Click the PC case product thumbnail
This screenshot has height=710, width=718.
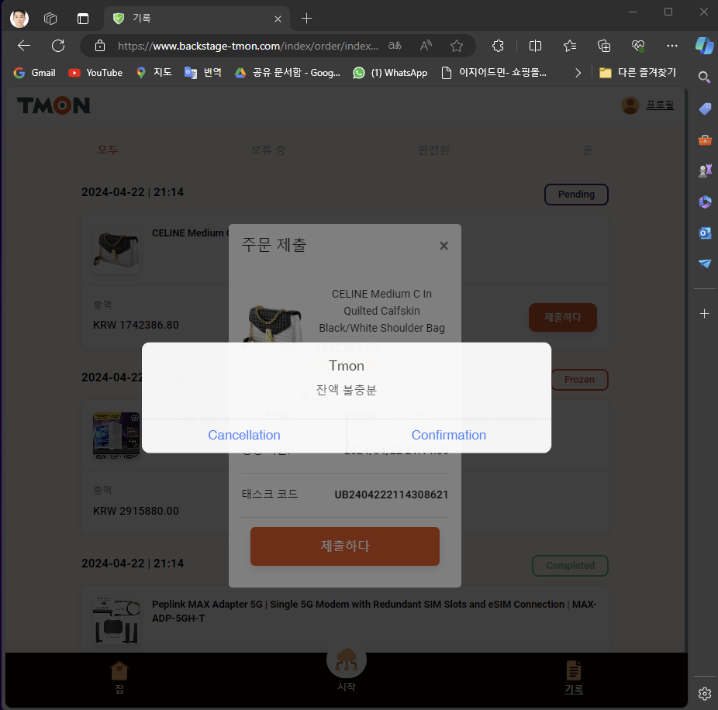(x=116, y=436)
